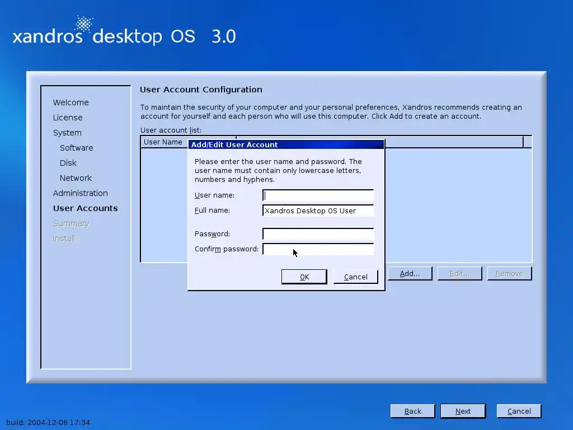Proceed with the Next button
Viewport: 573px width, 430px height.
pyautogui.click(x=463, y=411)
